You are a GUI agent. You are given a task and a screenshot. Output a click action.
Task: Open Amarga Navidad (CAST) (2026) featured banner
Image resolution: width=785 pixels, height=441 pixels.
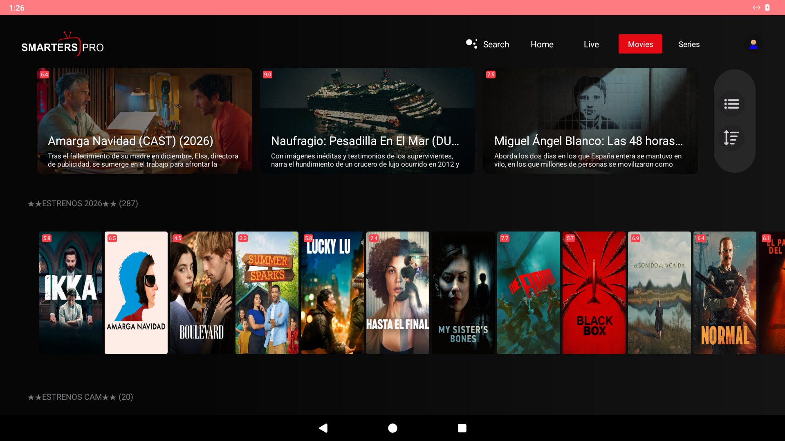144,121
